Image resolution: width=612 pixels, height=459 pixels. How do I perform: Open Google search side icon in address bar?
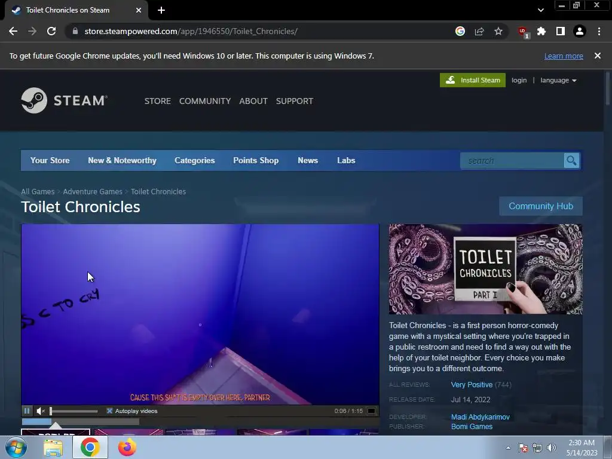[x=460, y=31]
